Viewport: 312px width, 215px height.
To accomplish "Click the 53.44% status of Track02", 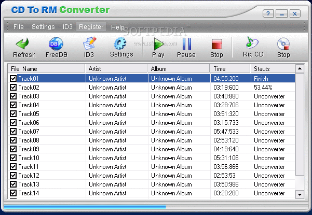I will click(x=263, y=88).
